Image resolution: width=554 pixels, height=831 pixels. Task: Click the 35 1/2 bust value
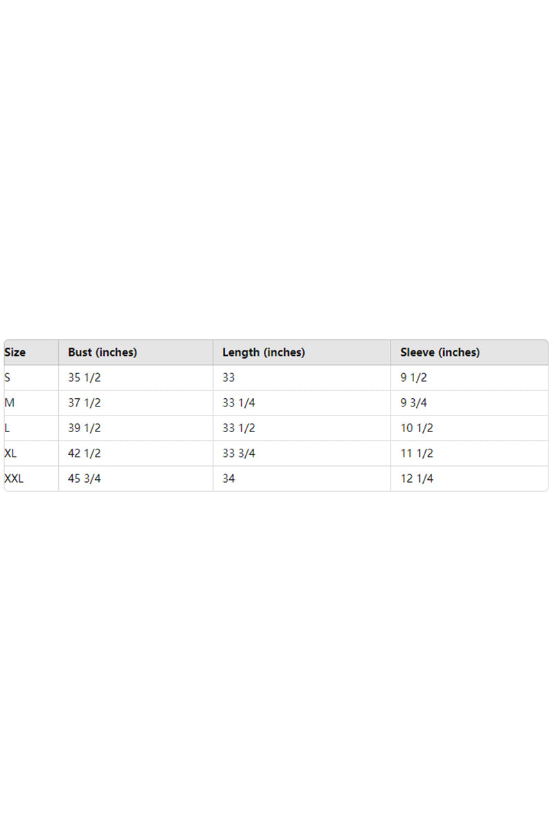tap(84, 378)
